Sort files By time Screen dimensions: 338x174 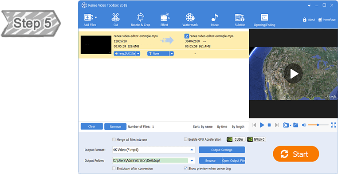point(222,127)
